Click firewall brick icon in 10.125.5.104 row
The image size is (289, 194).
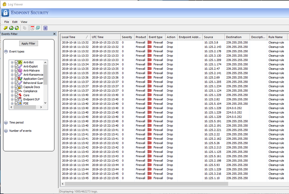[150, 104]
